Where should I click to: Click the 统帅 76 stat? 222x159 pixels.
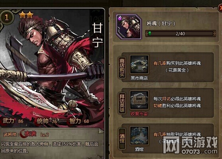(47, 121)
